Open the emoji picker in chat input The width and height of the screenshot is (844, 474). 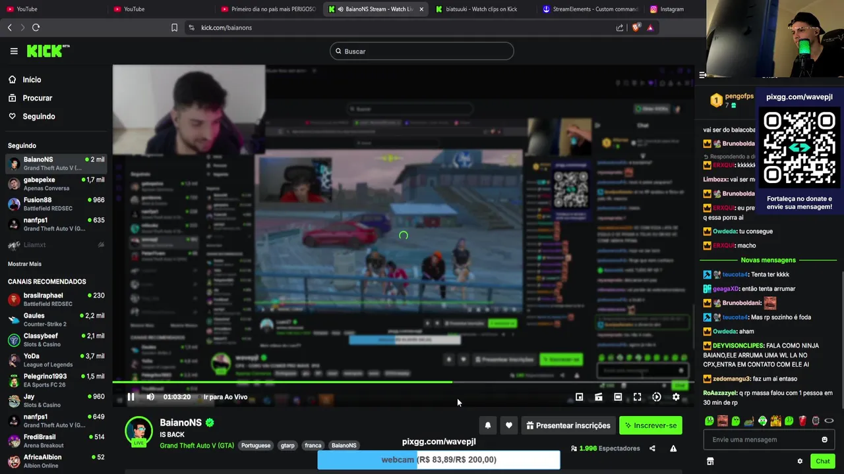[x=824, y=440]
